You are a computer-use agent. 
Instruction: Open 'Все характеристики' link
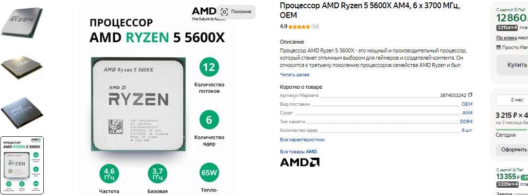pos(302,140)
